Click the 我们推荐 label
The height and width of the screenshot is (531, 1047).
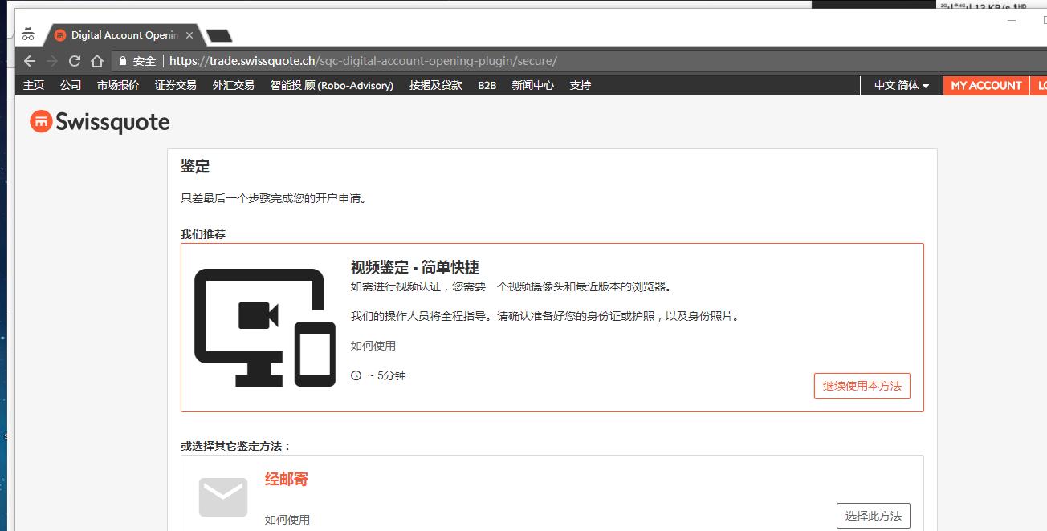tap(203, 234)
